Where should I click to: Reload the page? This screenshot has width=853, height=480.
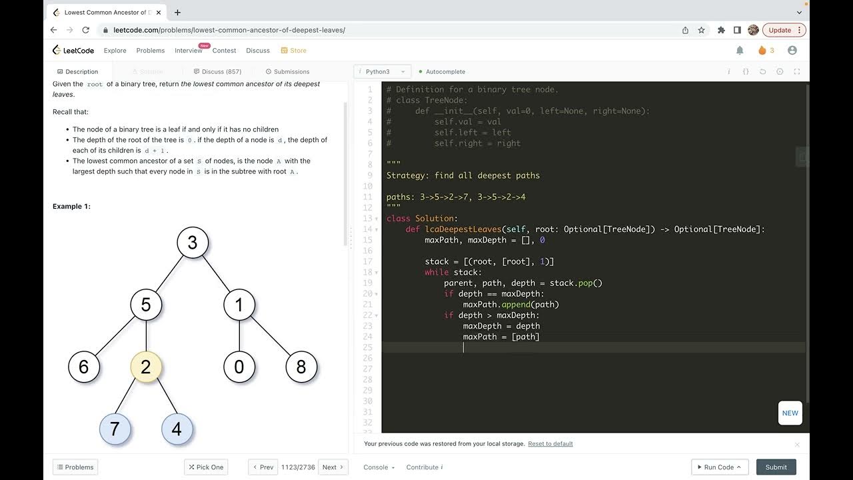tap(85, 30)
